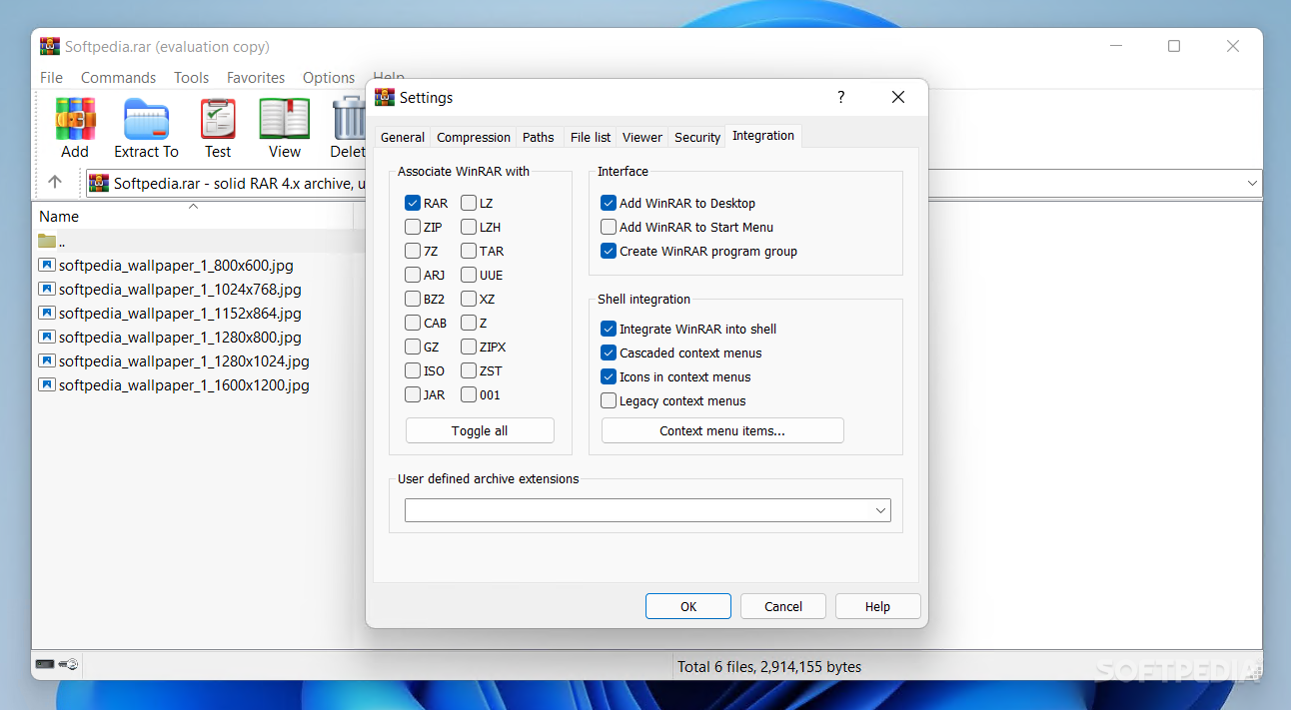The height and width of the screenshot is (710, 1291).
Task: Click the WinRAR icon in the main window title bar
Action: 50,46
